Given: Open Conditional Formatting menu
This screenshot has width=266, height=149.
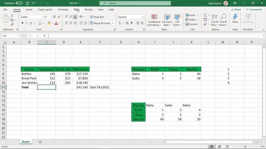Looking at the screenshot, I should 154,20.
